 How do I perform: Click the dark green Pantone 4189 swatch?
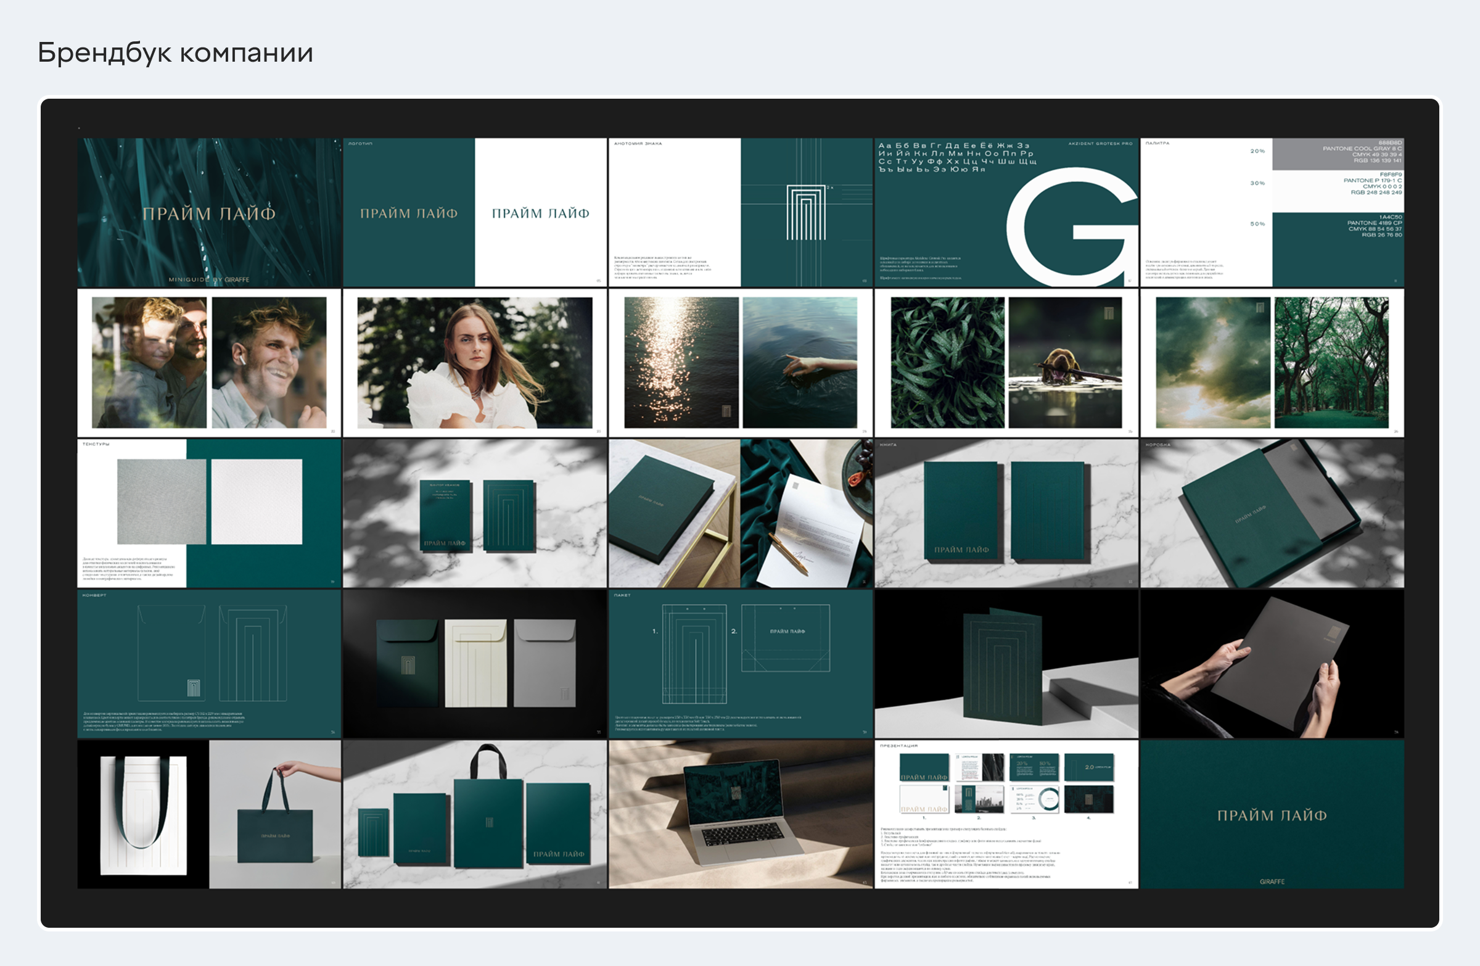coord(1338,249)
